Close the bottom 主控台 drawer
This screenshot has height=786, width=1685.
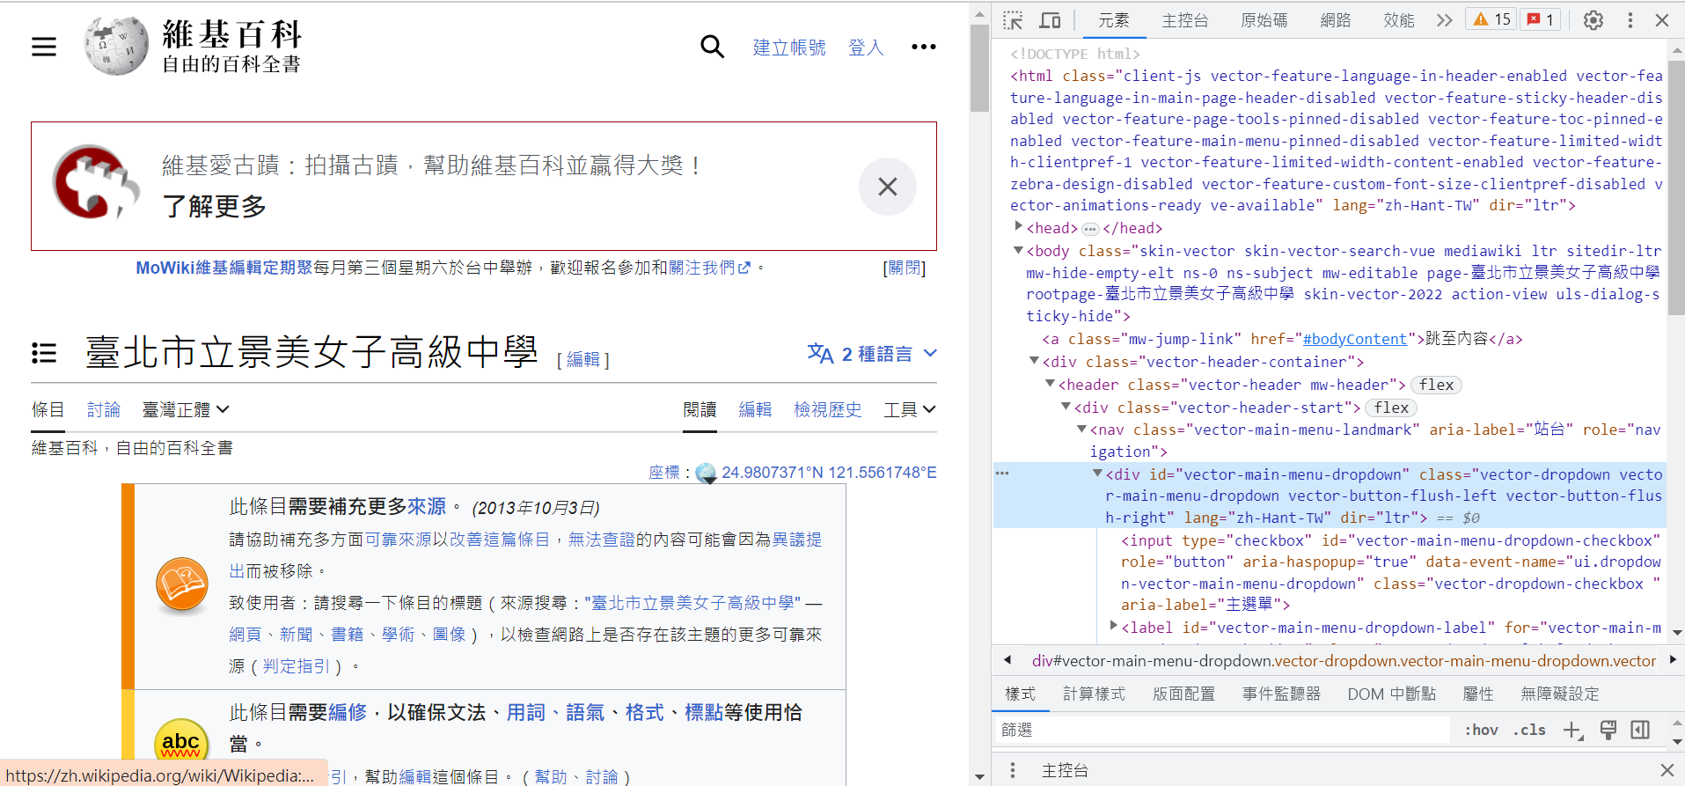click(1667, 770)
